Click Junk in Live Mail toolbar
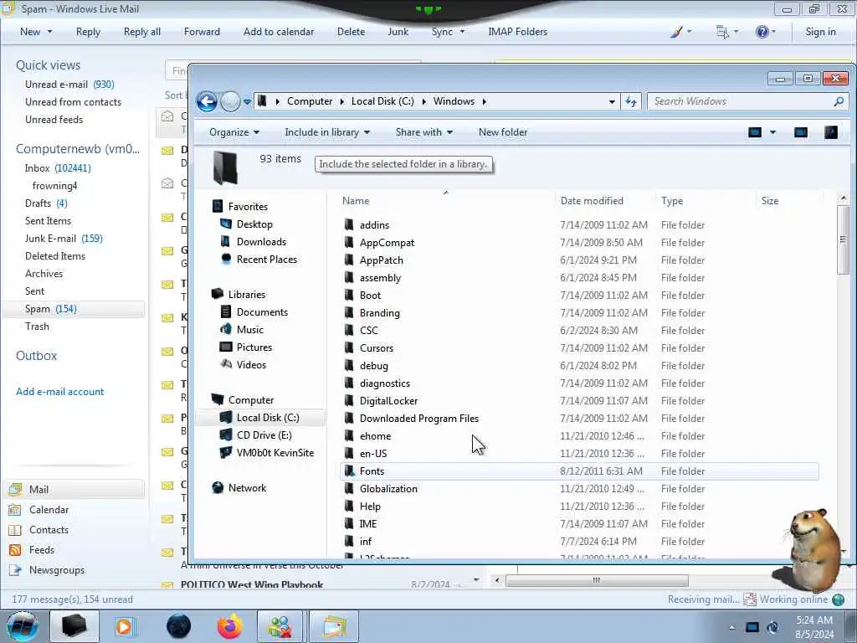Screen dimensions: 857x643 click(x=398, y=32)
